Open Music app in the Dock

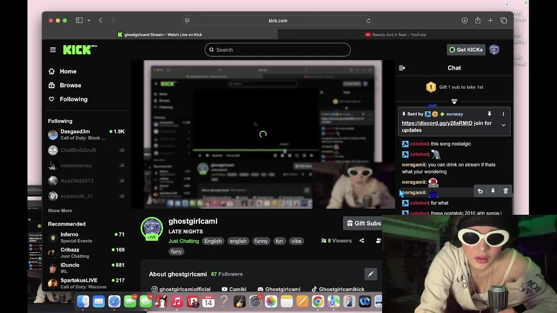(177, 301)
